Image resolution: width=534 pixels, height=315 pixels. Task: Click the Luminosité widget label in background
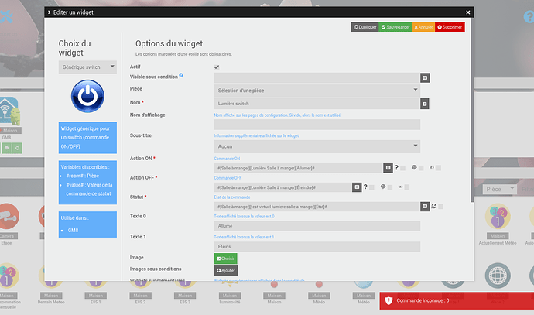(230, 302)
